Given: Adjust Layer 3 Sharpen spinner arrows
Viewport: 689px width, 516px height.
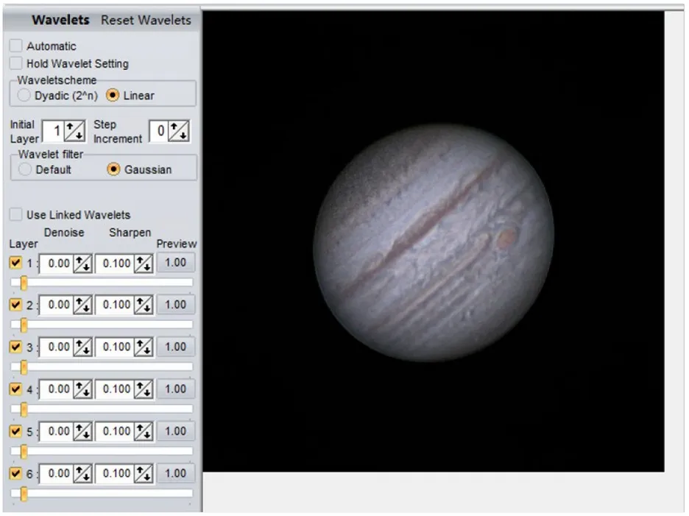Looking at the screenshot, I should (144, 347).
